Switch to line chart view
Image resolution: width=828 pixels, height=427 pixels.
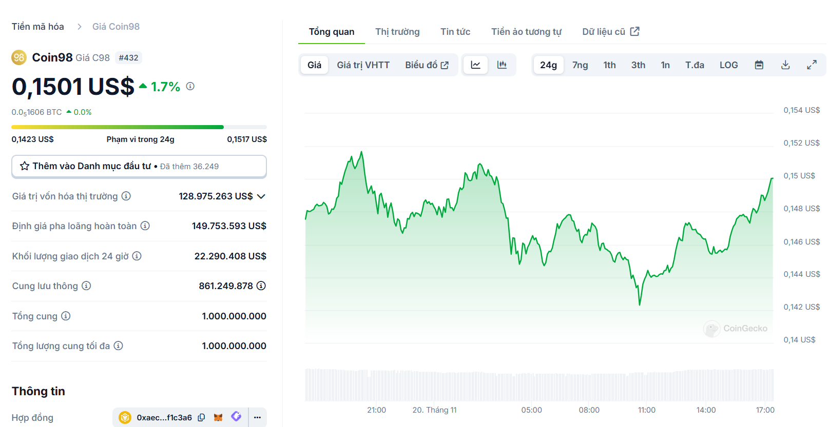[x=476, y=65]
